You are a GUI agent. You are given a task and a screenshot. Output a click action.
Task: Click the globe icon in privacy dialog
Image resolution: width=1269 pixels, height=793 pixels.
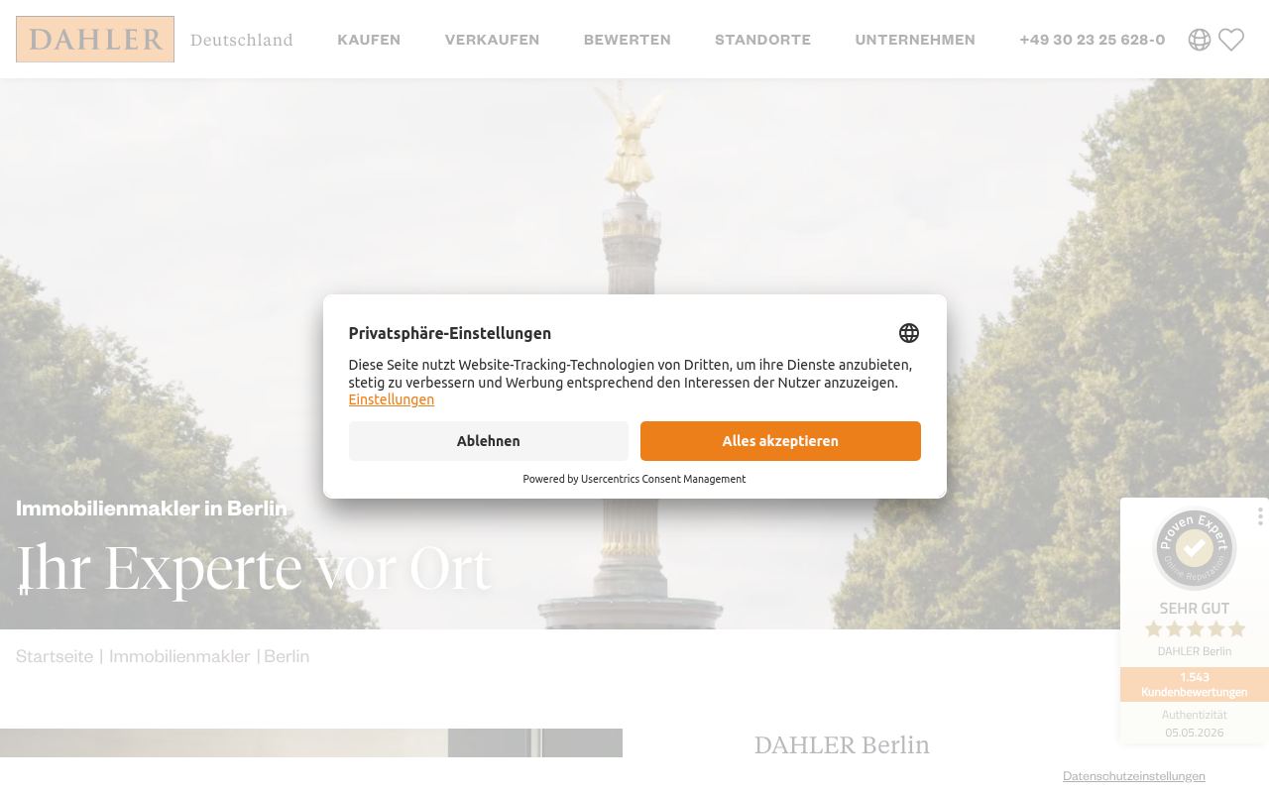909,333
